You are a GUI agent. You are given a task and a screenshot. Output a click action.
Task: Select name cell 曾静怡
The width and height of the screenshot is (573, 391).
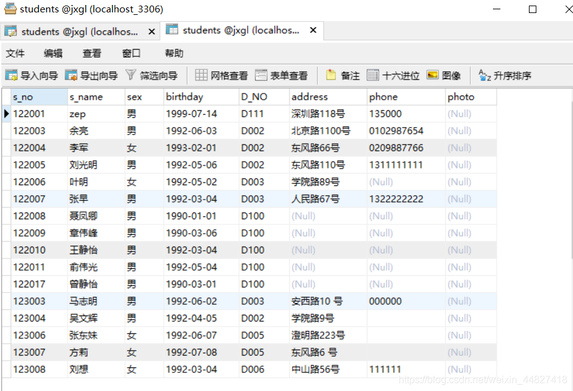[x=96, y=284]
